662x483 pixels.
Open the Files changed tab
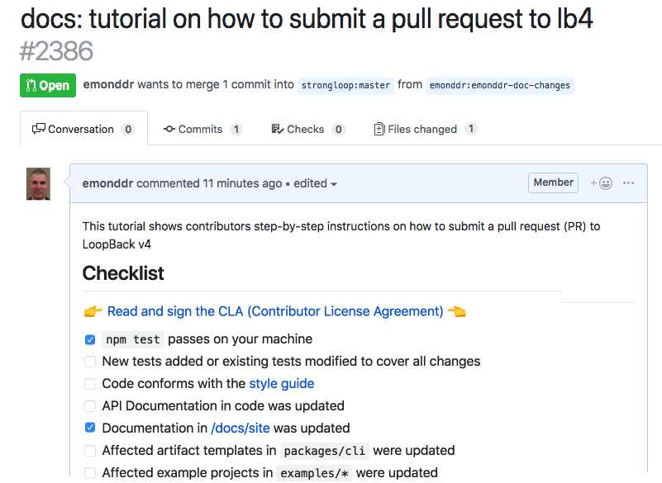[x=425, y=129]
